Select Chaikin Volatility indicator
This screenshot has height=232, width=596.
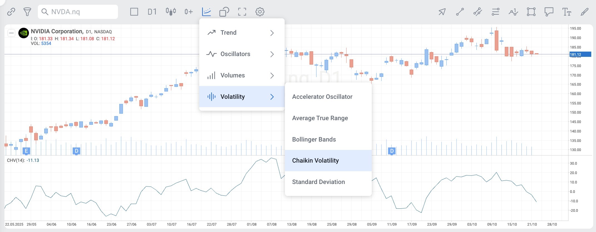[x=328, y=161]
